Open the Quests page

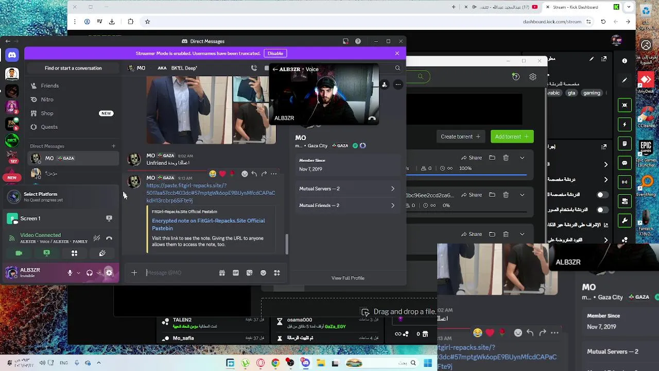[x=73, y=127]
